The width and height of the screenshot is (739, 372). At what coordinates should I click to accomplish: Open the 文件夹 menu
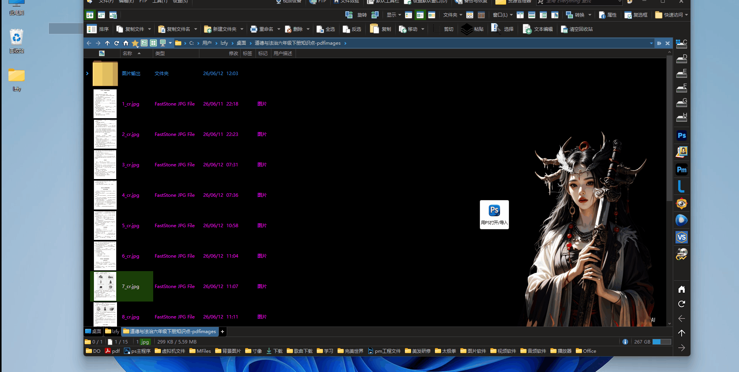(x=452, y=15)
